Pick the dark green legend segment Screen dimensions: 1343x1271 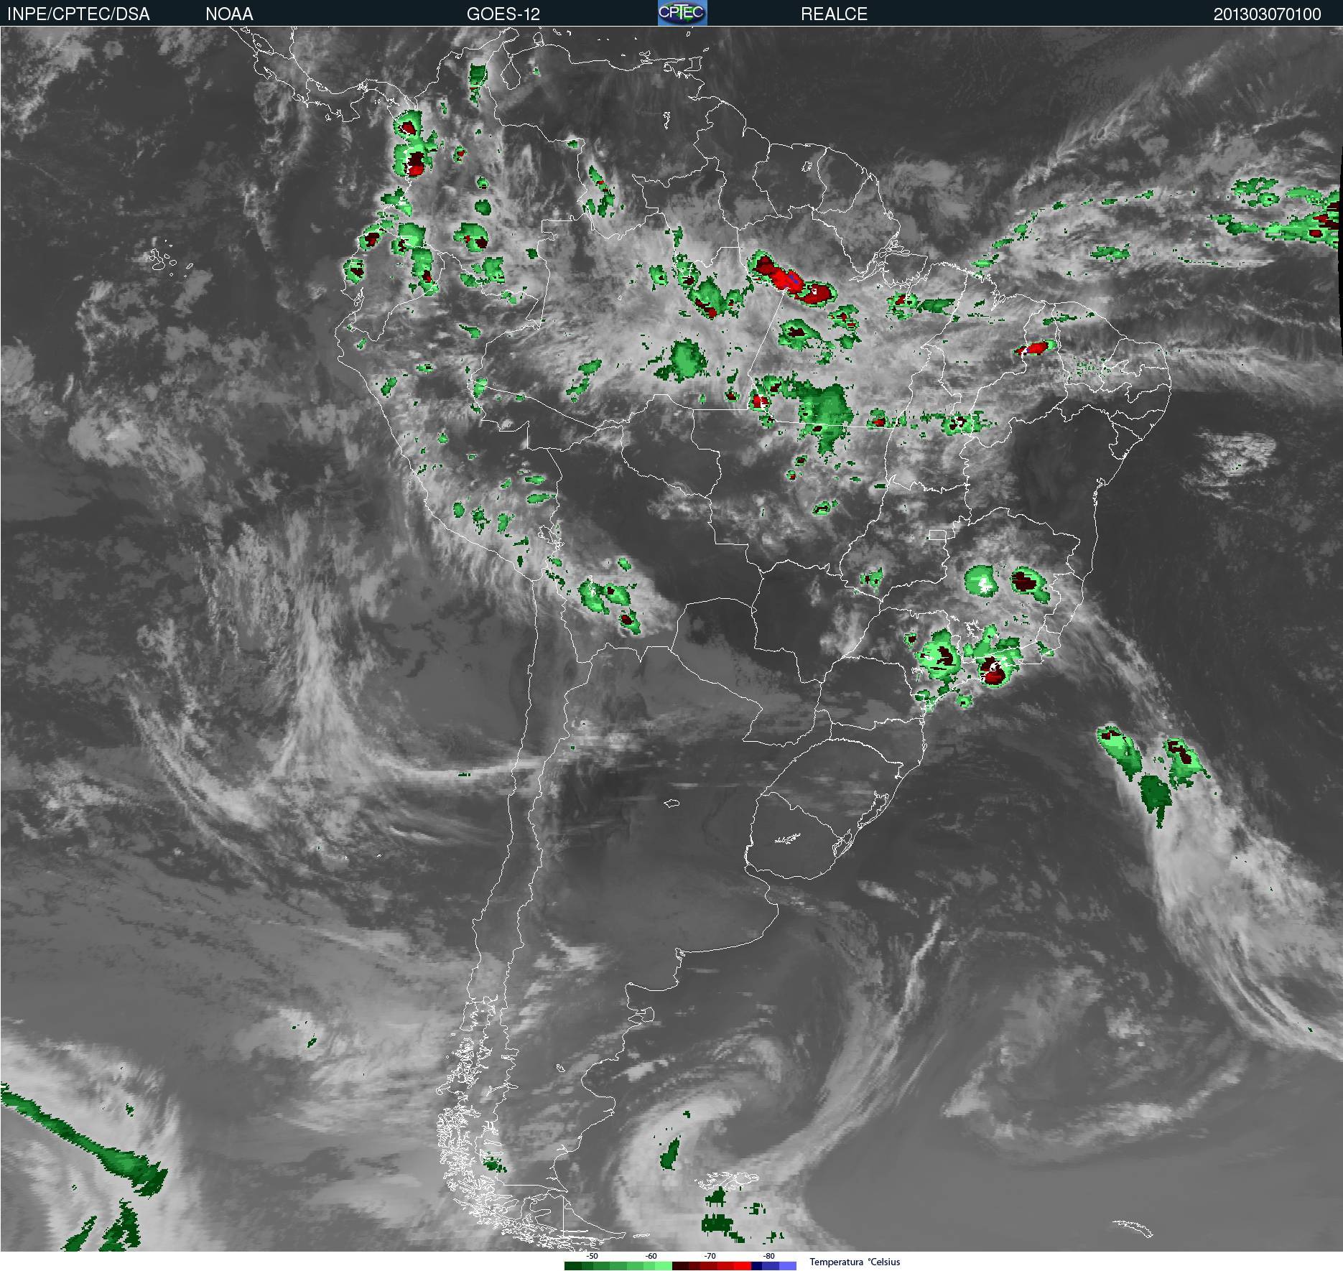point(573,1266)
